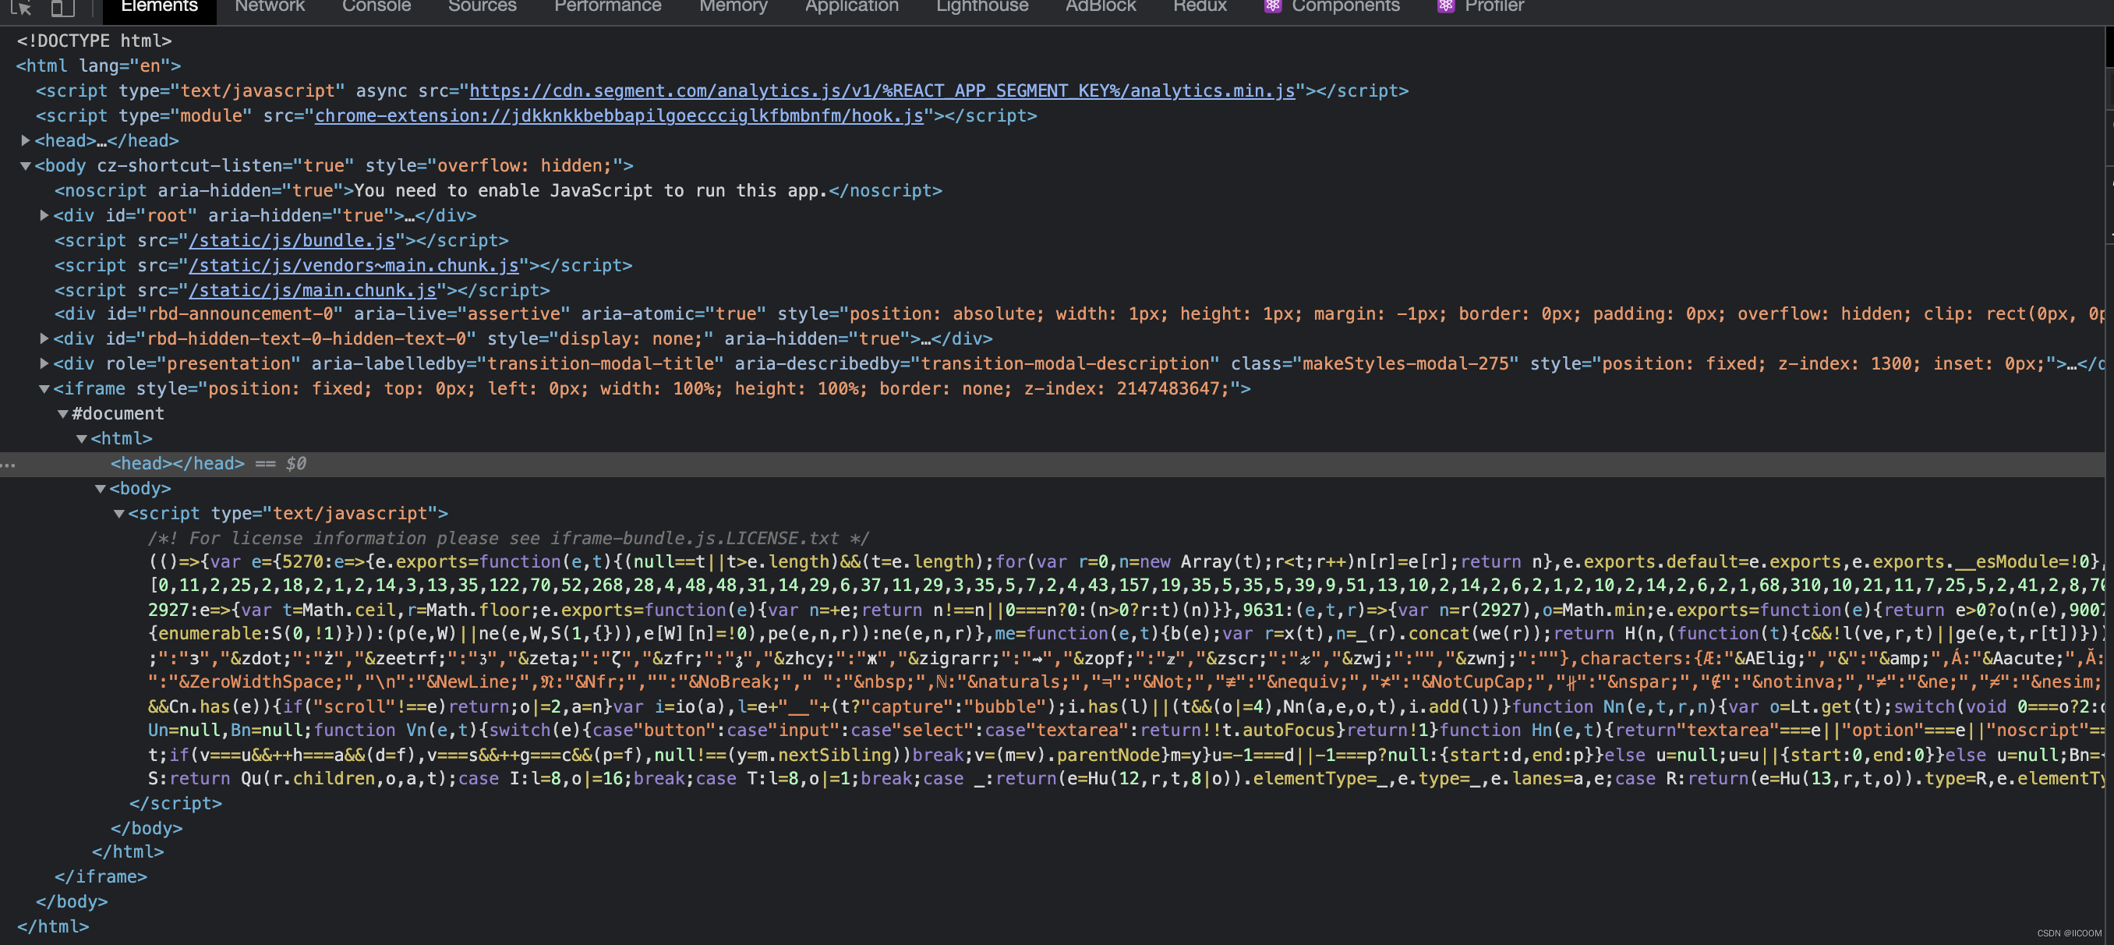Open the Sources tab
Image resolution: width=2114 pixels, height=945 pixels.
click(483, 6)
